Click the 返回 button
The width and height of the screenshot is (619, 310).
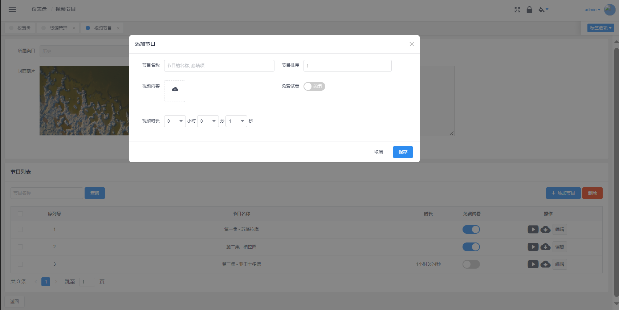[15, 302]
